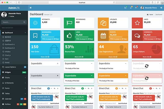The image size is (164, 109).
Task: Click the blue Bookmarks bookmark icon
Action: pos(35,36)
